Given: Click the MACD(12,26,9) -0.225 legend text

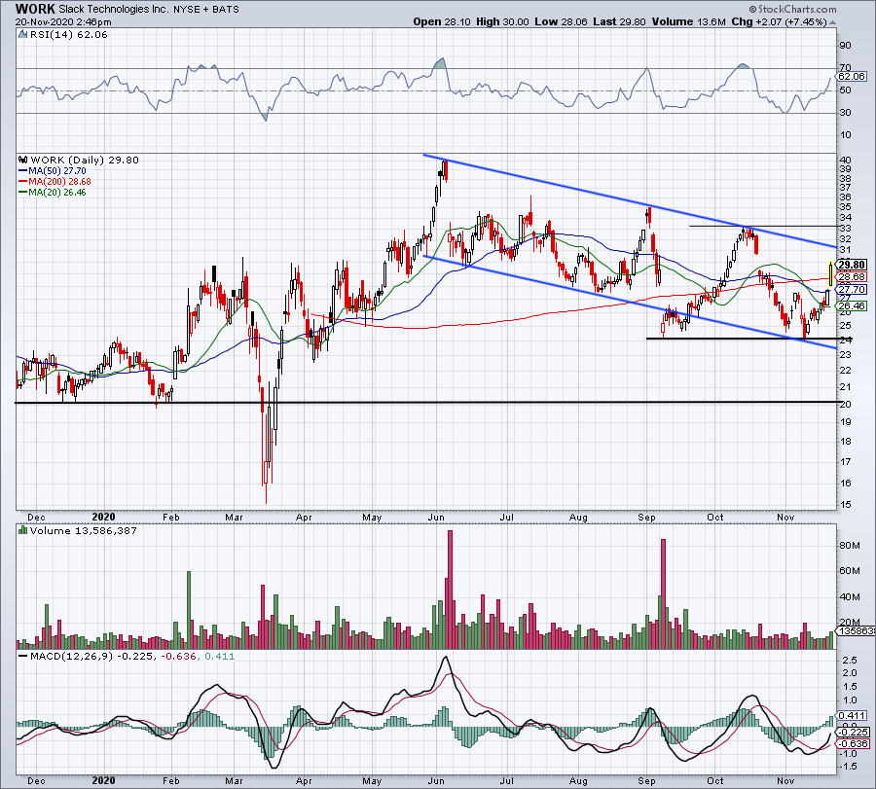Looking at the screenshot, I should click(x=91, y=656).
